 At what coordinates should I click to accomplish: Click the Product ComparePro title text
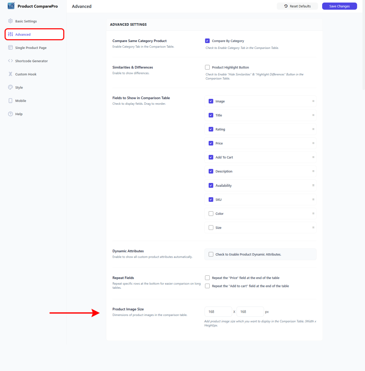point(38,6)
